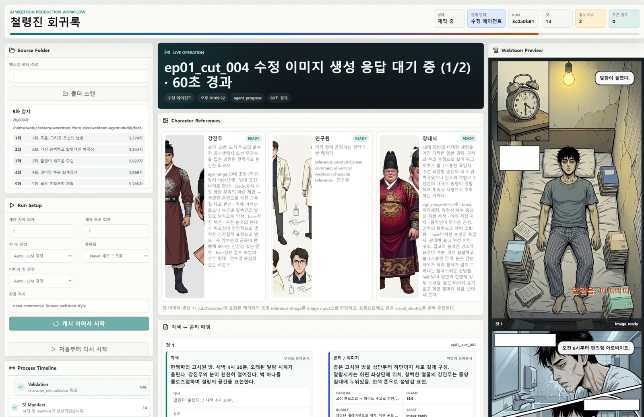This screenshot has width=644, height=417.
Task: Click the READY badge on 연구원 card
Action: pyautogui.click(x=361, y=139)
